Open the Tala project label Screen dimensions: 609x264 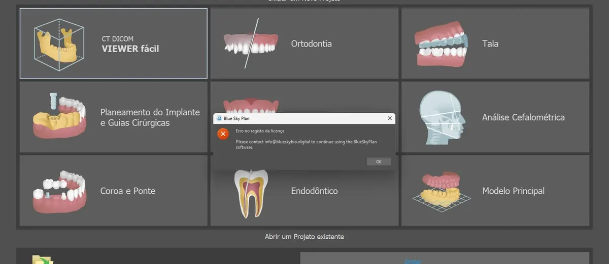(x=490, y=43)
